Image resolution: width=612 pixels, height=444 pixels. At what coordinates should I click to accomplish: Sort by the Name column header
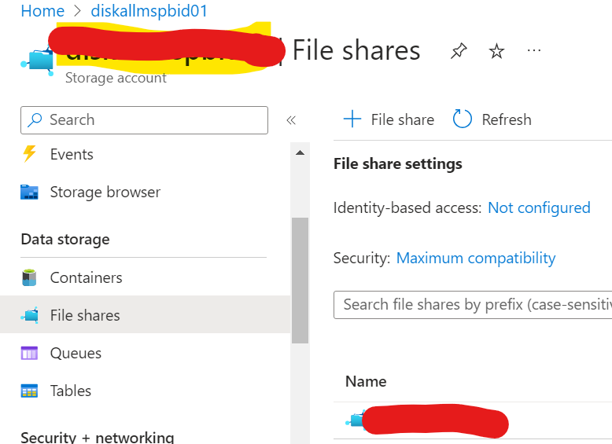(366, 381)
